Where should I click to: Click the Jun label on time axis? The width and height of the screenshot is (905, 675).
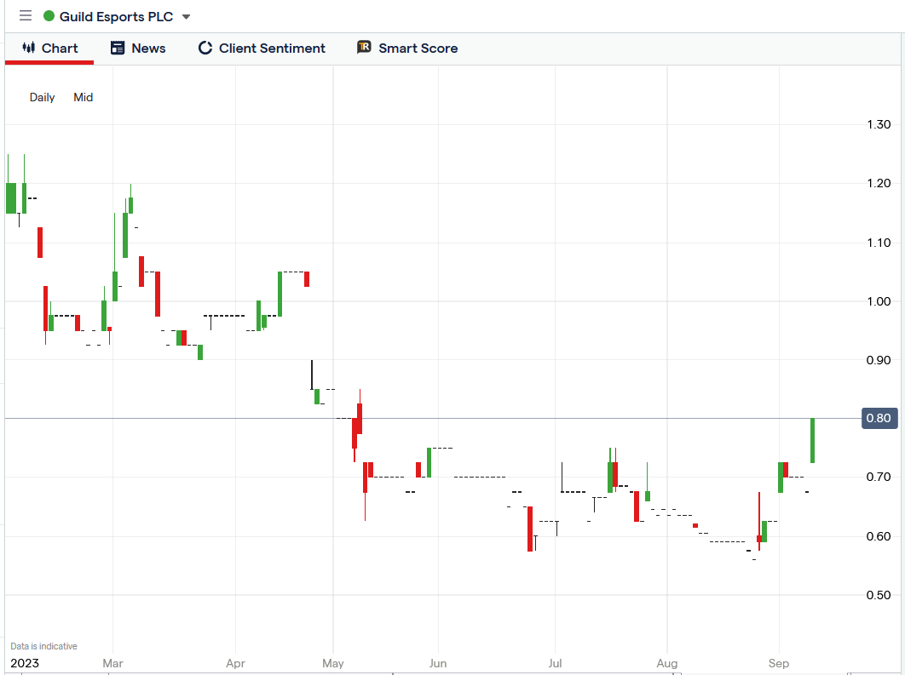[x=438, y=663]
